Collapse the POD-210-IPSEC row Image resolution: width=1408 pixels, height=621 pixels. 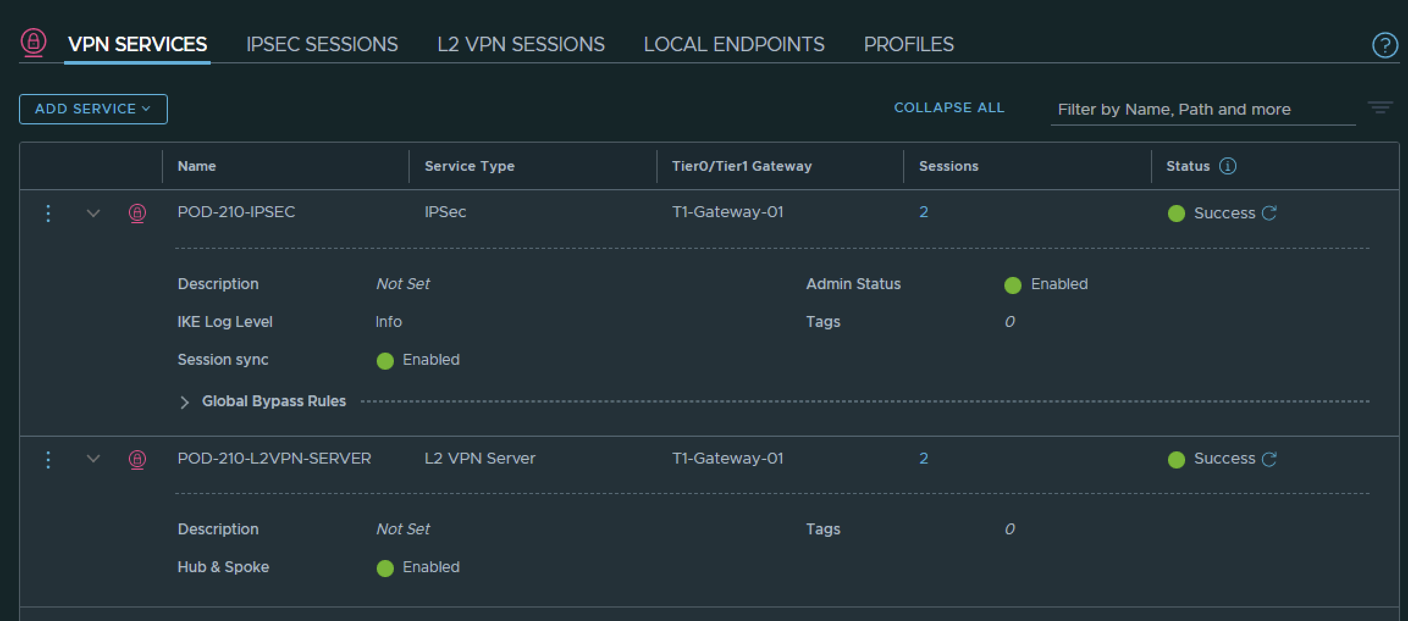[93, 213]
